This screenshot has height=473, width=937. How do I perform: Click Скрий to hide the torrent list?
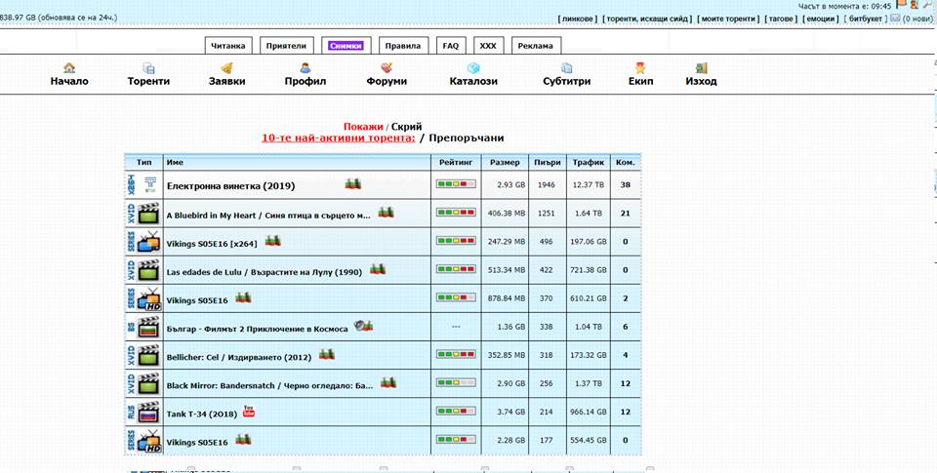point(406,127)
